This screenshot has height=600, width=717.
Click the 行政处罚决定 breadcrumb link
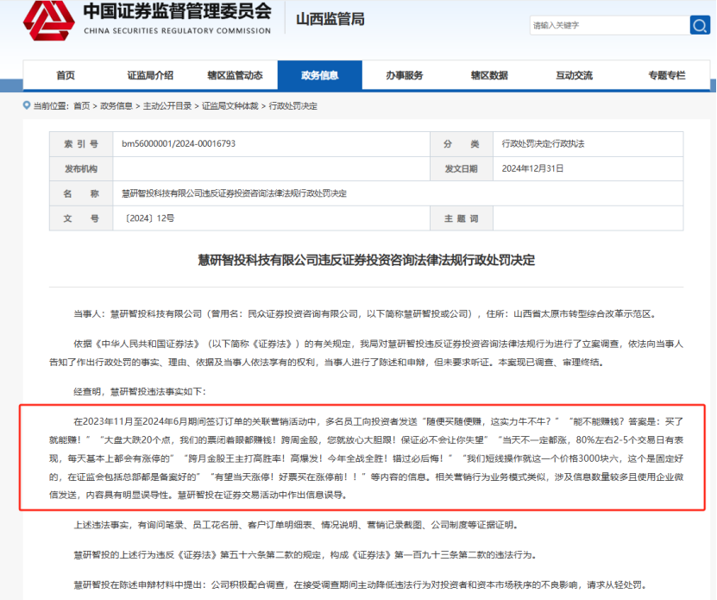coord(292,106)
